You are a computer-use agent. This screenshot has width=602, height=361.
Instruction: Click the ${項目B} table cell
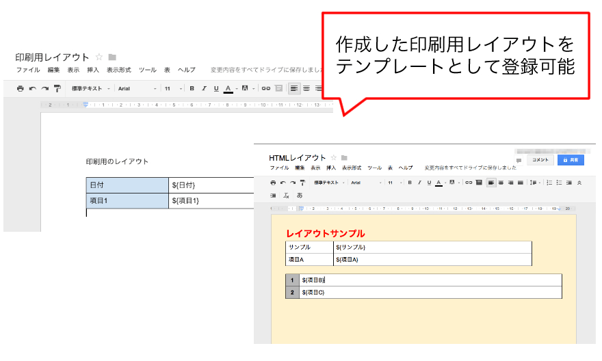pyautogui.click(x=430, y=280)
